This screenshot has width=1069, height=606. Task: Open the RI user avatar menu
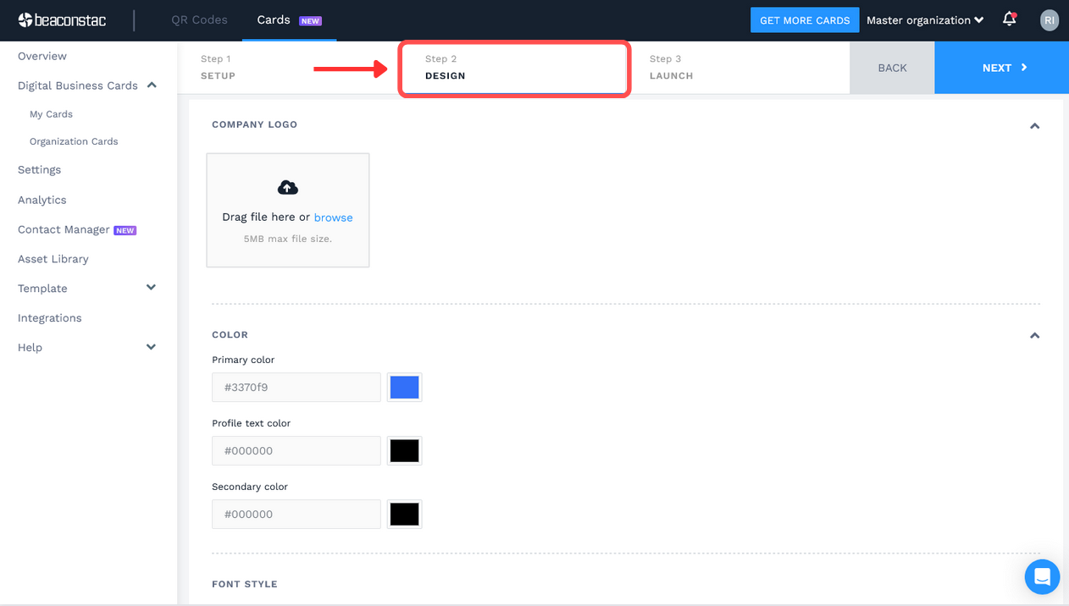click(x=1049, y=20)
